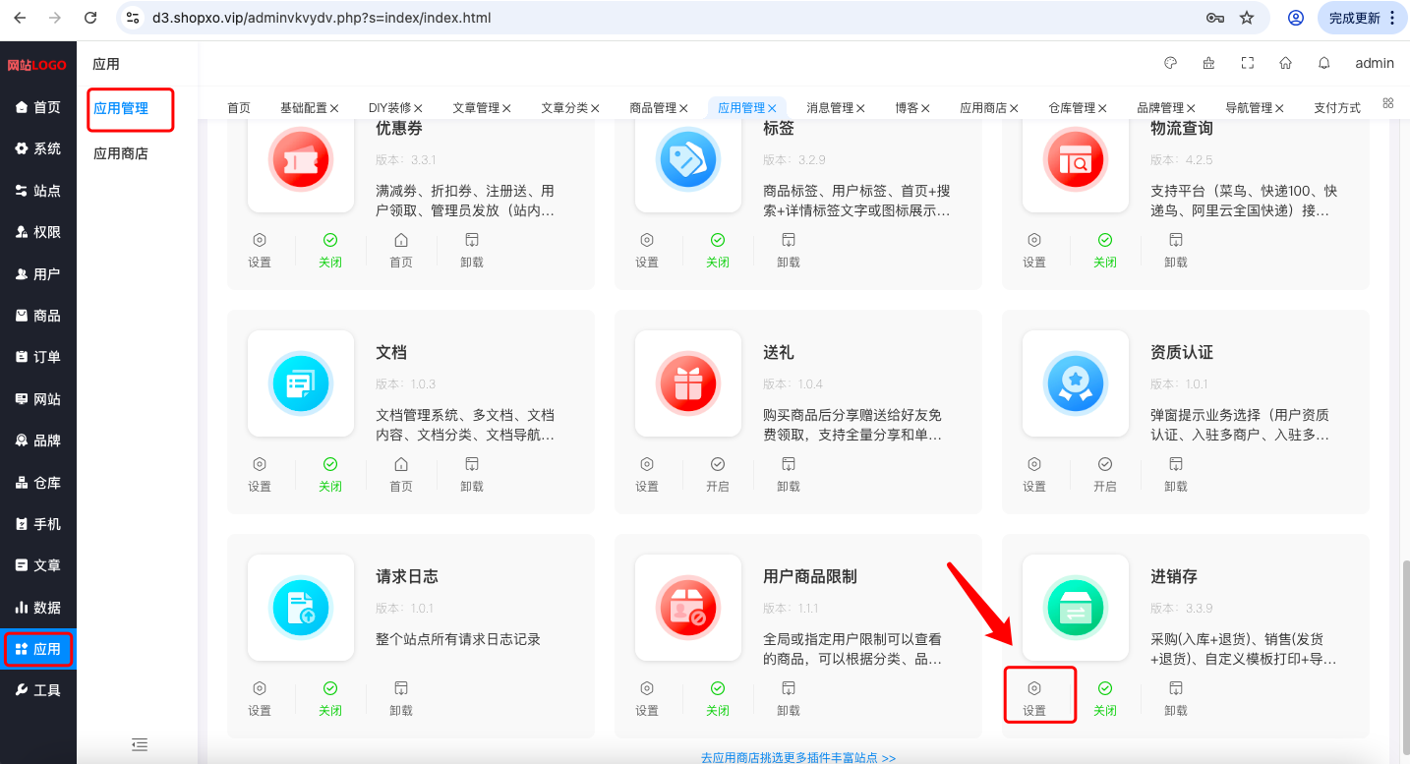Uninstall the 送礼 plugin

[x=789, y=475]
